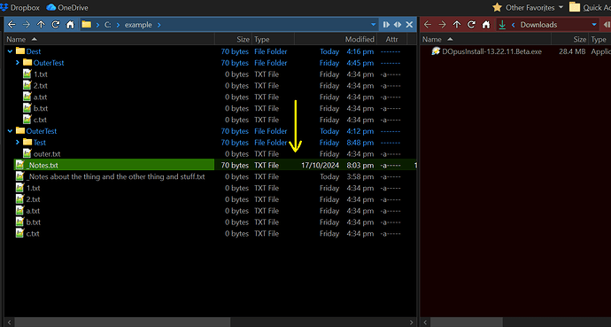Click the OneDrive cloud icon in top bar
The height and width of the screenshot is (327, 611).
[50, 7]
